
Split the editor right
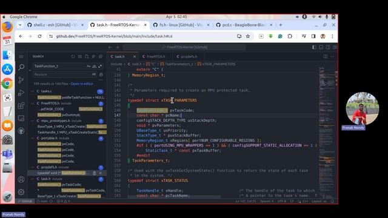[x=326, y=56]
